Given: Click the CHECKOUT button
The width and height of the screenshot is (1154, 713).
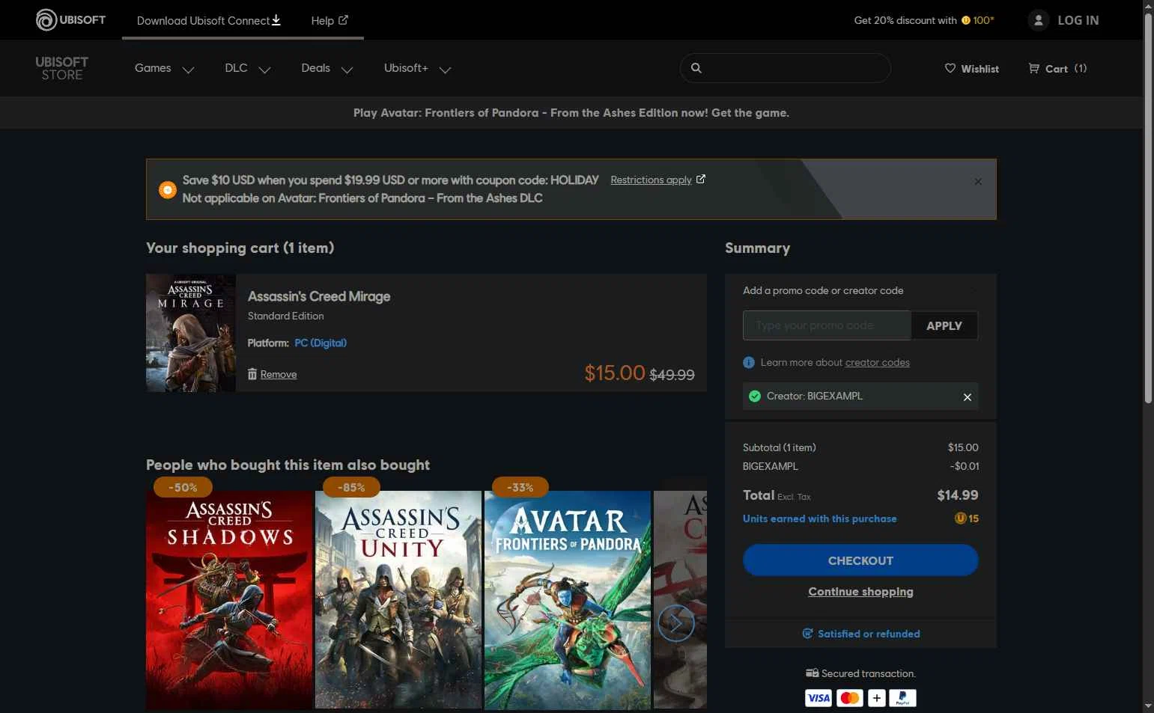Looking at the screenshot, I should [x=860, y=560].
